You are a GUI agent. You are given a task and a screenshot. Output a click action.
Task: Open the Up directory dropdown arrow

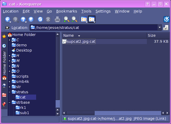pos(26,22)
